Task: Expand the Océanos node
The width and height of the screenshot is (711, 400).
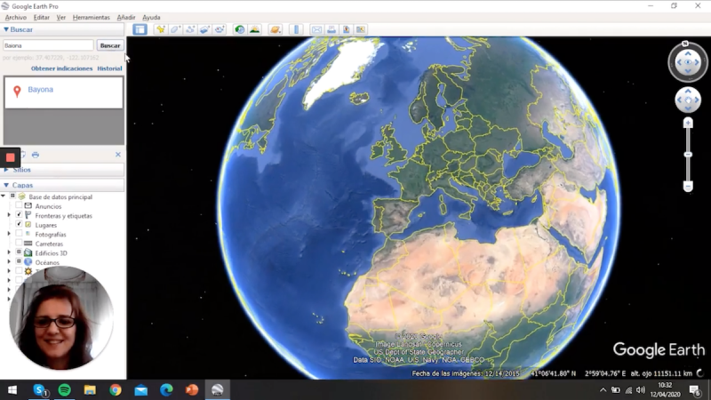Action: pyautogui.click(x=9, y=262)
